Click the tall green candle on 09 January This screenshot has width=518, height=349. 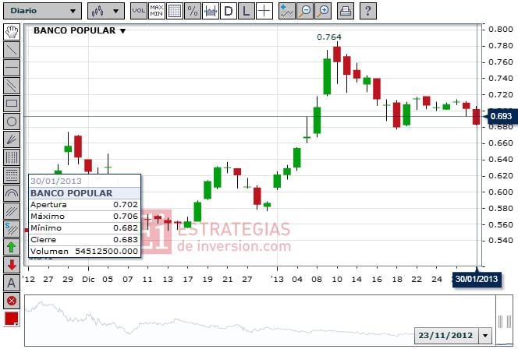327,76
